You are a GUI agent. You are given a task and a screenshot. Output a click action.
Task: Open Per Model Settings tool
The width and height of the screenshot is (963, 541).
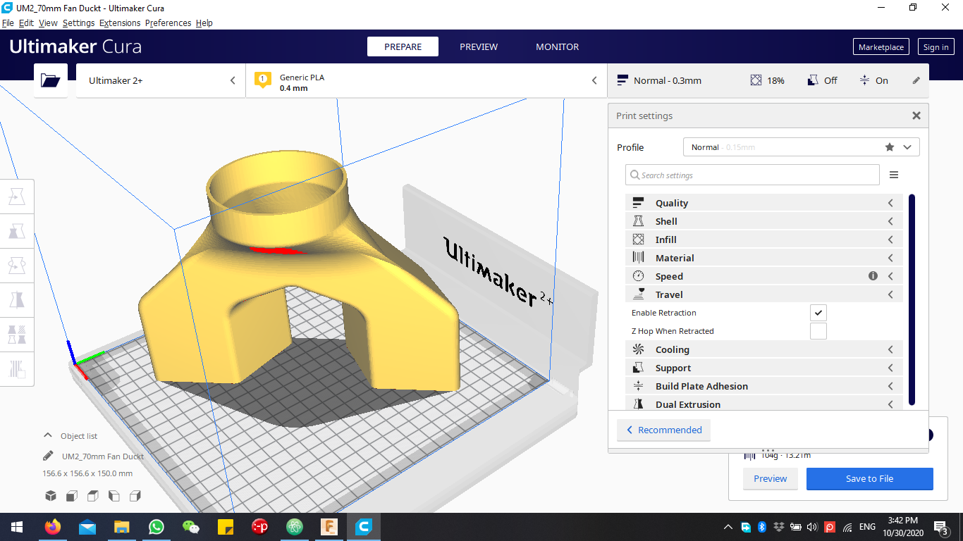tap(17, 335)
